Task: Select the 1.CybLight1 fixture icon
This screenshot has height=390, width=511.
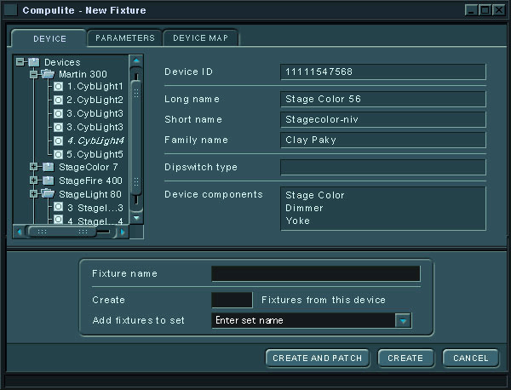Action: (59, 87)
